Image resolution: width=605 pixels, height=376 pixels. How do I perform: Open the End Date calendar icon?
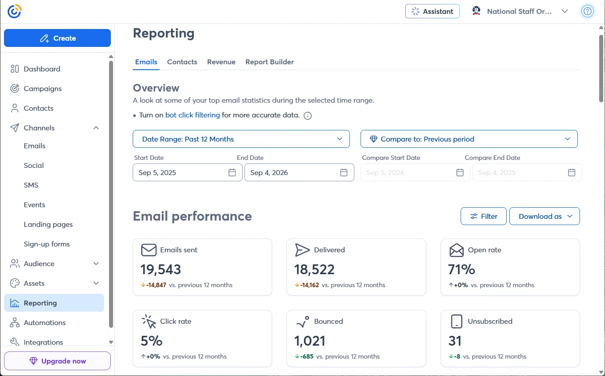tap(344, 172)
